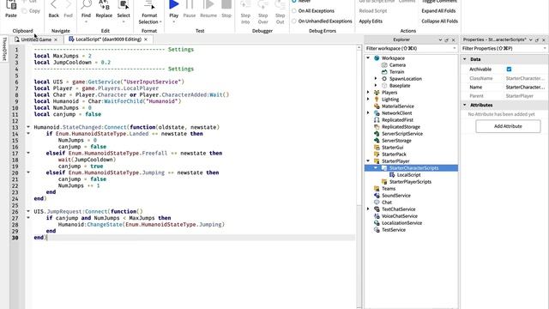Select StarterPlayerScripts in the Explorer
Screen dimensions: 549x309
[410, 182]
